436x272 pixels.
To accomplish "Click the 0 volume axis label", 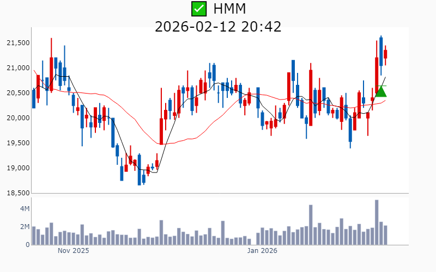I will point(27,245).
